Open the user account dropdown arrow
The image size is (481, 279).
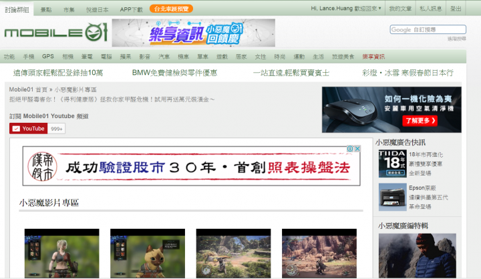(x=379, y=8)
